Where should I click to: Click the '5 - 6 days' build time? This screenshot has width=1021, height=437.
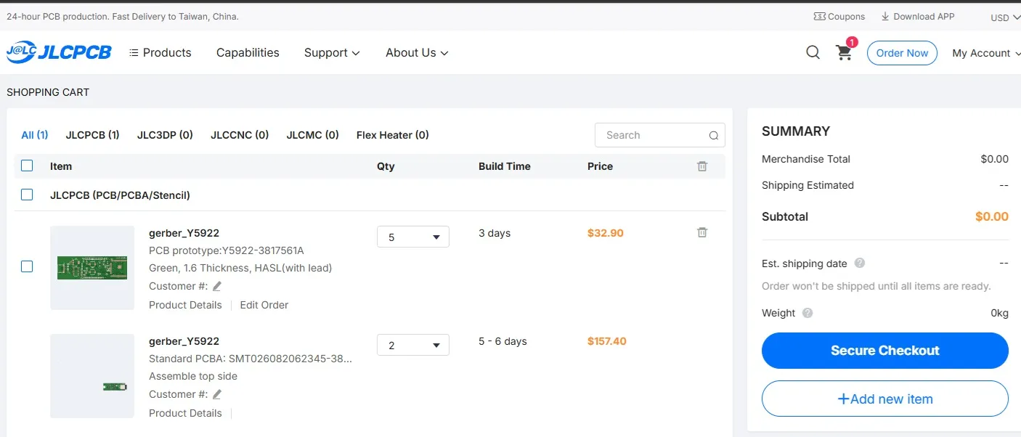[503, 341]
